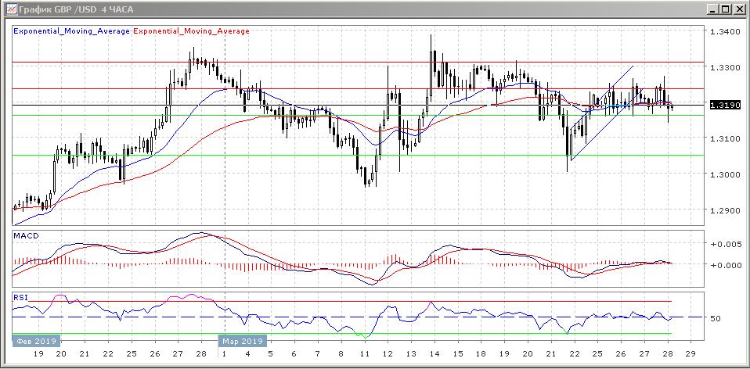Screen dimensions: 750x369
Task: Click the Мар 2019 month marker
Action: pyautogui.click(x=242, y=342)
